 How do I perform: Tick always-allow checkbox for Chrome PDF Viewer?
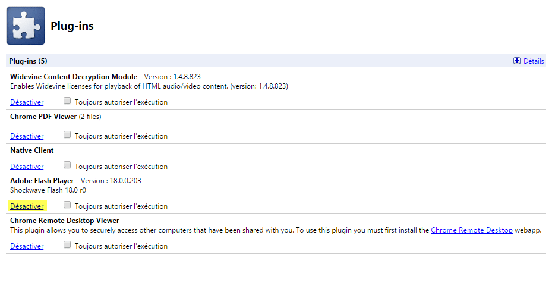[x=67, y=135]
